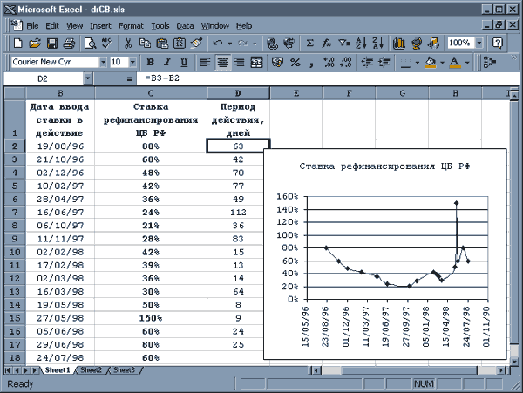Cut selection with the scissors icon
Screen dimensions: 523x393
click(128, 43)
